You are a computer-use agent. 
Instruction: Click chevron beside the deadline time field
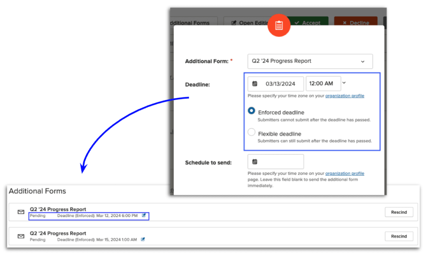coord(344,83)
